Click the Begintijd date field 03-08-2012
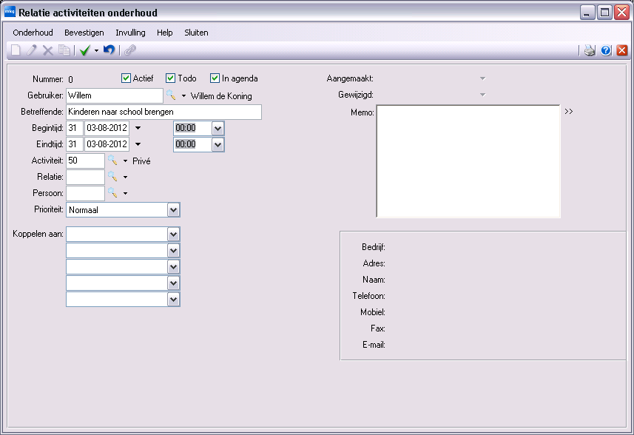634x435 pixels. [x=107, y=128]
